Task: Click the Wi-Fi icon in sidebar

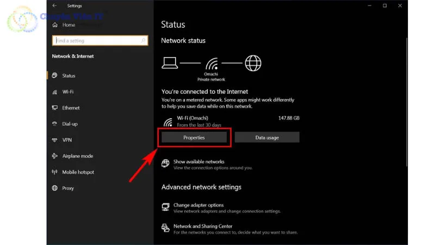Action: pos(54,92)
